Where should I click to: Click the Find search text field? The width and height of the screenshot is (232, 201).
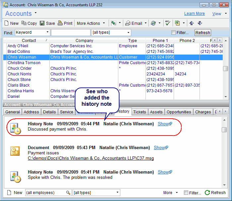pyautogui.click(x=70, y=32)
